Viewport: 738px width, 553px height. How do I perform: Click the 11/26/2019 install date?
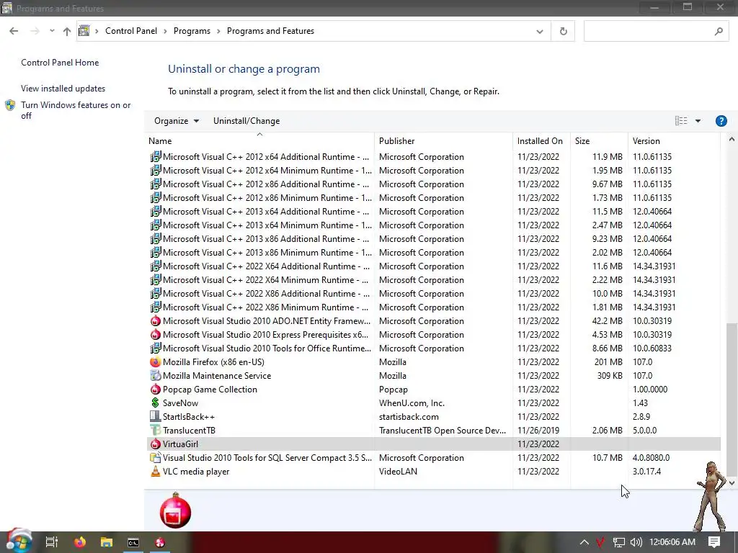538,431
